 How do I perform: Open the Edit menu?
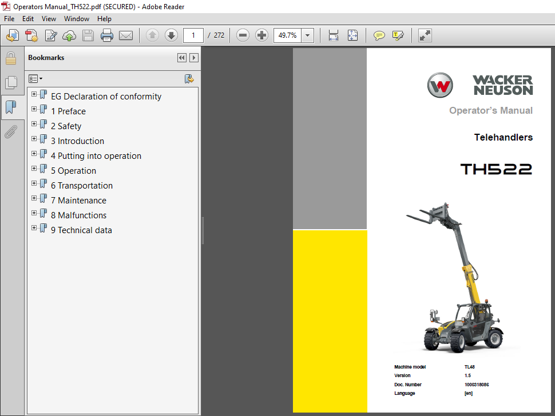point(28,19)
